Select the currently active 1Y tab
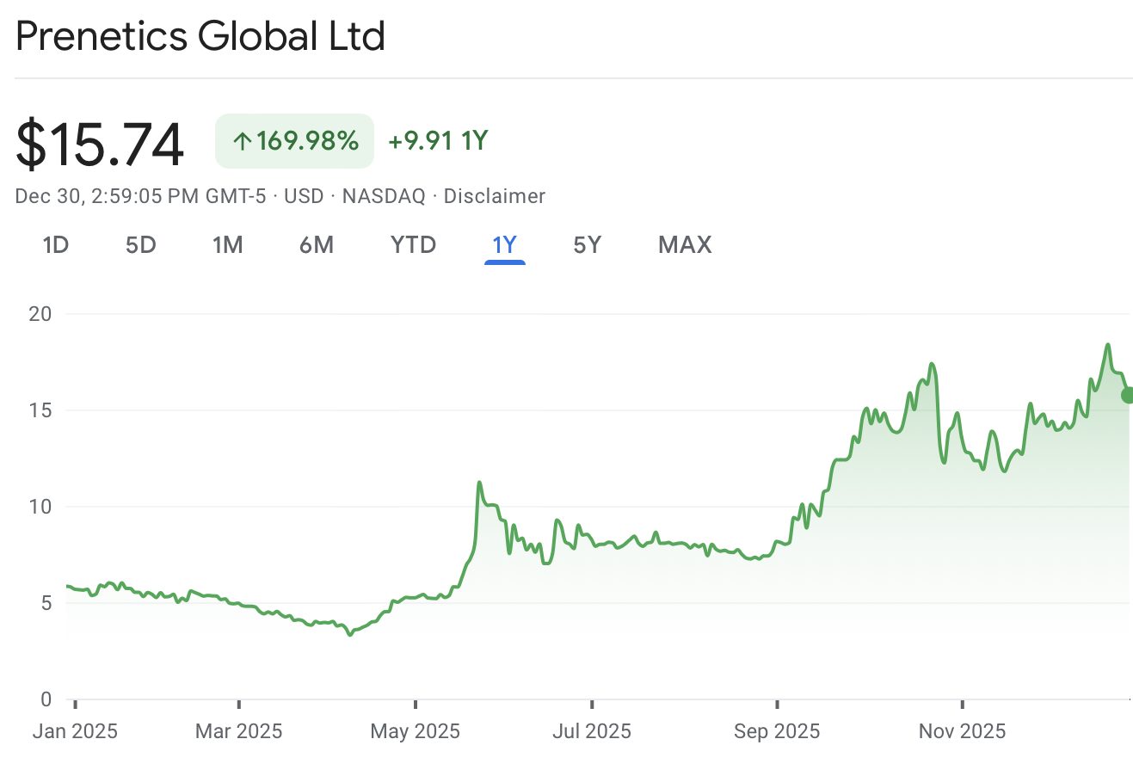 505,244
